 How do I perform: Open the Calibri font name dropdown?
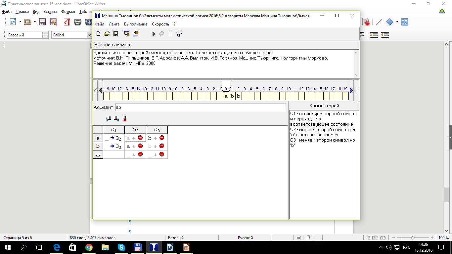click(89, 35)
